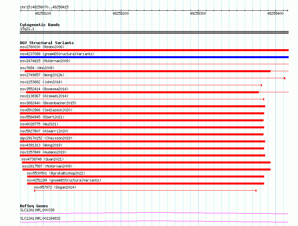Click the DGV Structural Variants track heading
Screen dimensions: 298x226
click(47, 43)
